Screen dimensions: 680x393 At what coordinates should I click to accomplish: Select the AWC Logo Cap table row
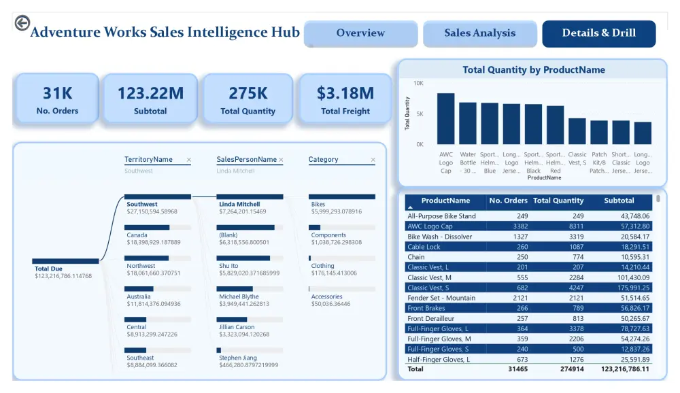pyautogui.click(x=528, y=226)
